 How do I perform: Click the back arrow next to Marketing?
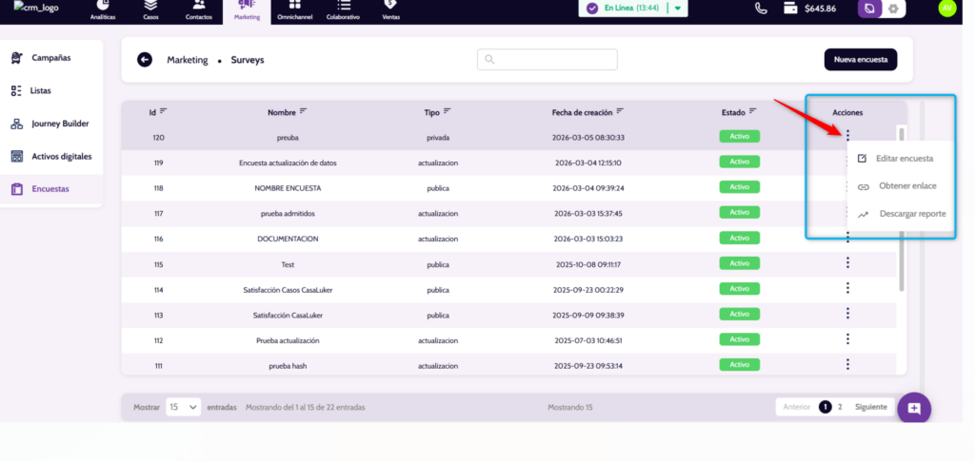point(145,60)
